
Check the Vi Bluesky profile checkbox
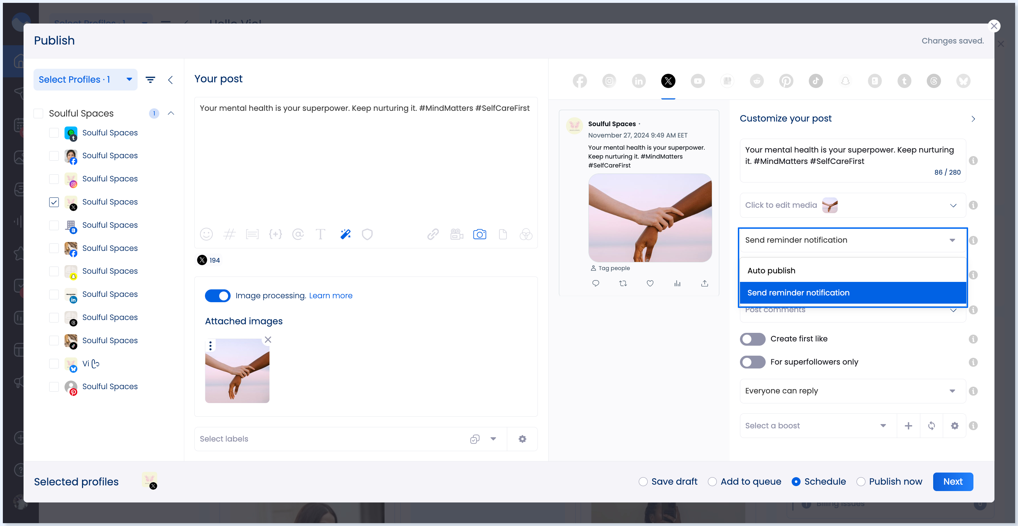54,363
